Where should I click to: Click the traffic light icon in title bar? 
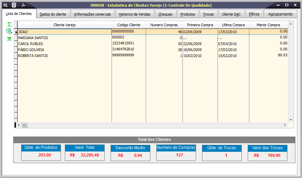coord(14,5)
